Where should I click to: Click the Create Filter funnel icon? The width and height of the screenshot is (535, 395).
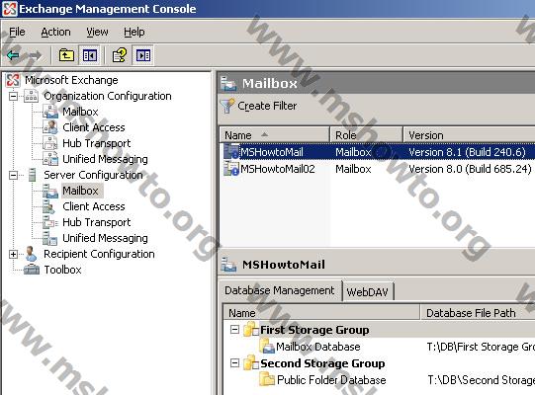click(227, 106)
